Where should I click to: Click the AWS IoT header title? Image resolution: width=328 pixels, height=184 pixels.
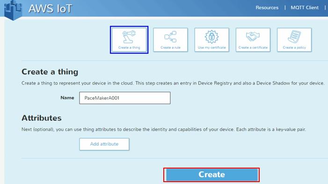tap(50, 9)
